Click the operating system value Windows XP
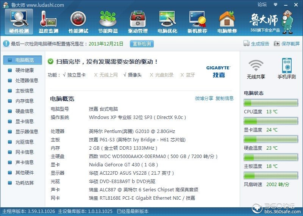 (x=137, y=117)
